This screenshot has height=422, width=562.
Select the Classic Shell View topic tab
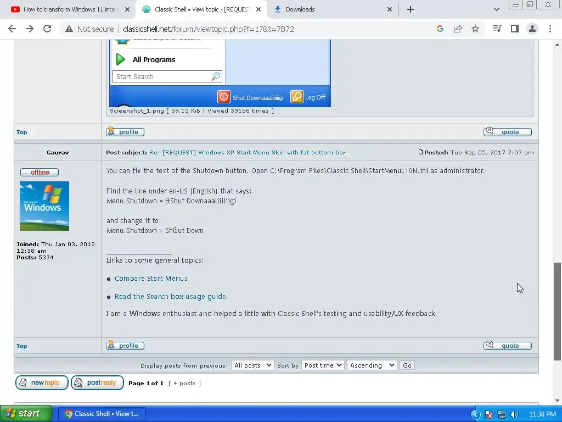click(201, 10)
